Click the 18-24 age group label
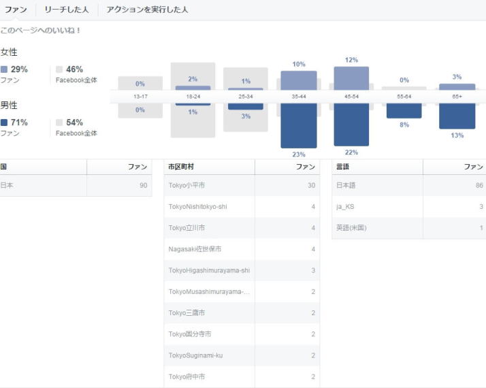The image size is (486, 388). pyautogui.click(x=193, y=97)
